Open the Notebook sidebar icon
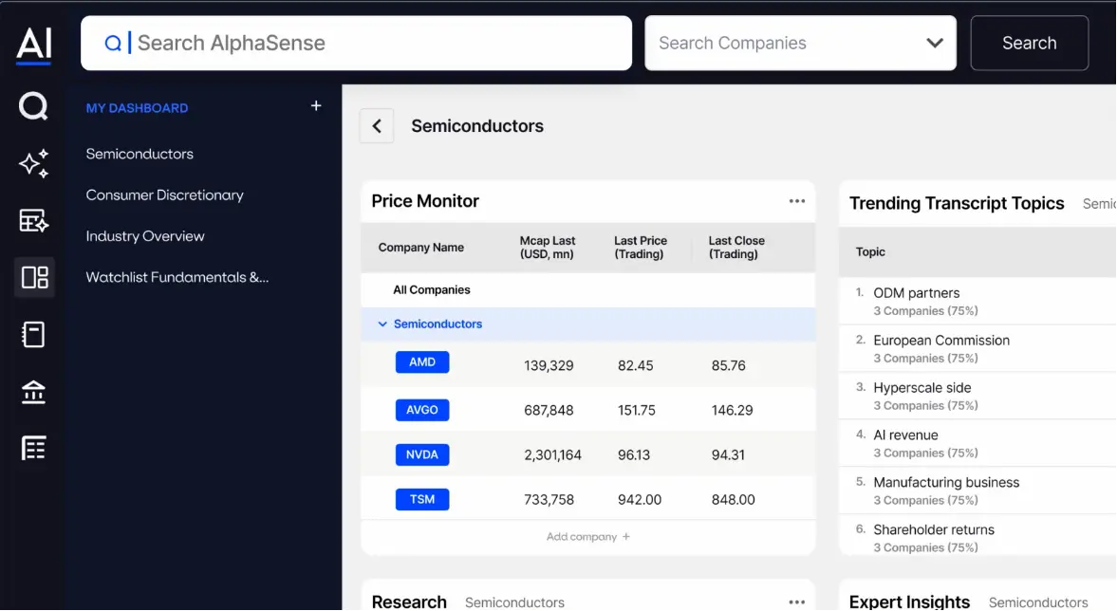Screen dimensions: 1117x611 [32, 334]
